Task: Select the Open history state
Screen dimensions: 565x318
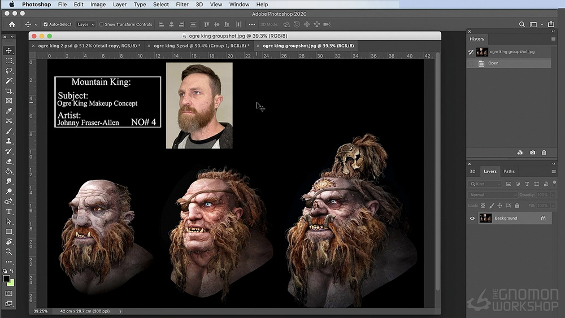Action: tap(509, 63)
